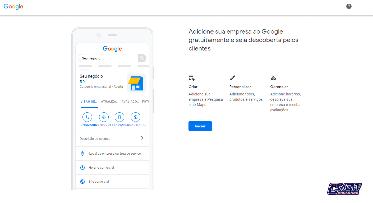Click 'Site comercial' text
Viewport: 373px width, 203px height.
pos(99,182)
